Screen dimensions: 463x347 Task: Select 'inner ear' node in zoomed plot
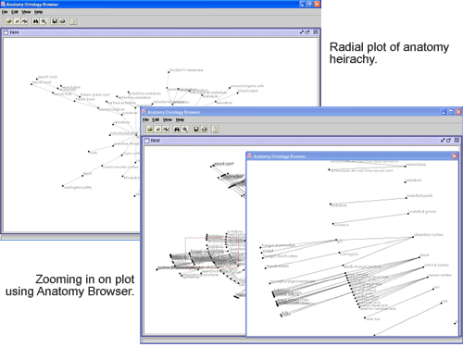coord(373,319)
